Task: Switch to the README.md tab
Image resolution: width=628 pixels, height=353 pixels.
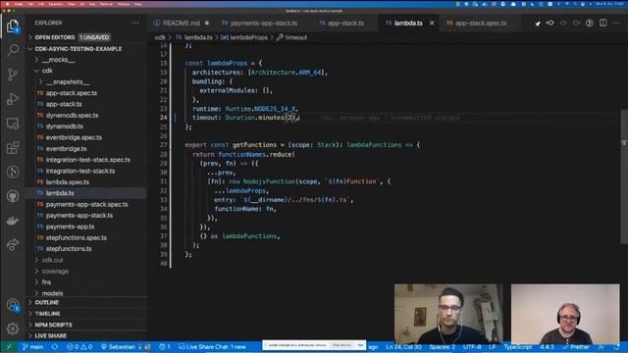Action: pyautogui.click(x=182, y=24)
